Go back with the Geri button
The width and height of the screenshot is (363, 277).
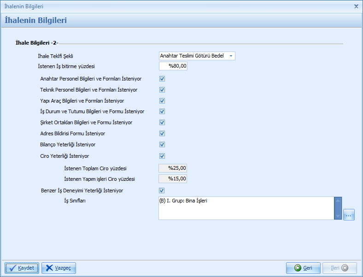point(303,268)
